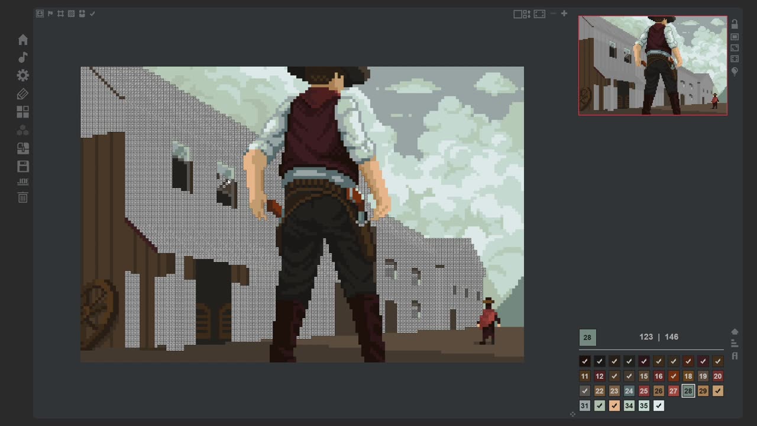Select color swatch 25
The width and height of the screenshot is (757, 426).
click(x=643, y=390)
